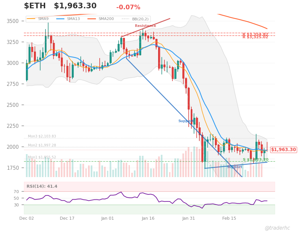Image resolution: width=299 pixels, height=233 pixels.
Task: Click the red current price tag $1,963.30
Action: click(x=283, y=150)
